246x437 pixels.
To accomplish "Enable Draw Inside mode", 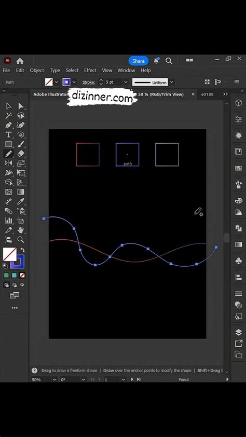I will (x=22, y=285).
